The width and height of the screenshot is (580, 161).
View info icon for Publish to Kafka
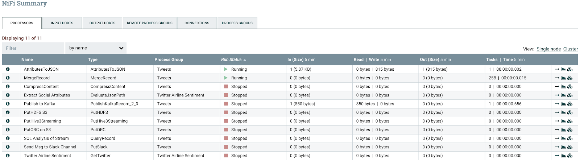(x=8, y=104)
